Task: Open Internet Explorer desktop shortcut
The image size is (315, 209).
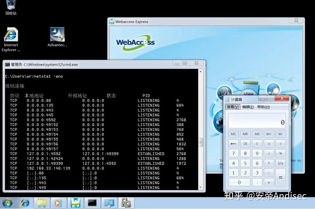Action: click(11, 40)
